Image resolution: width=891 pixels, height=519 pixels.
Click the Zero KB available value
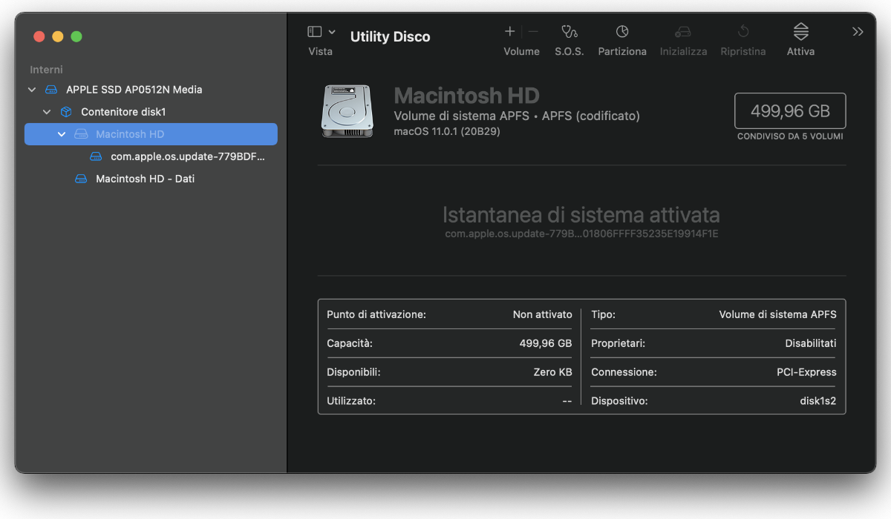(x=553, y=372)
